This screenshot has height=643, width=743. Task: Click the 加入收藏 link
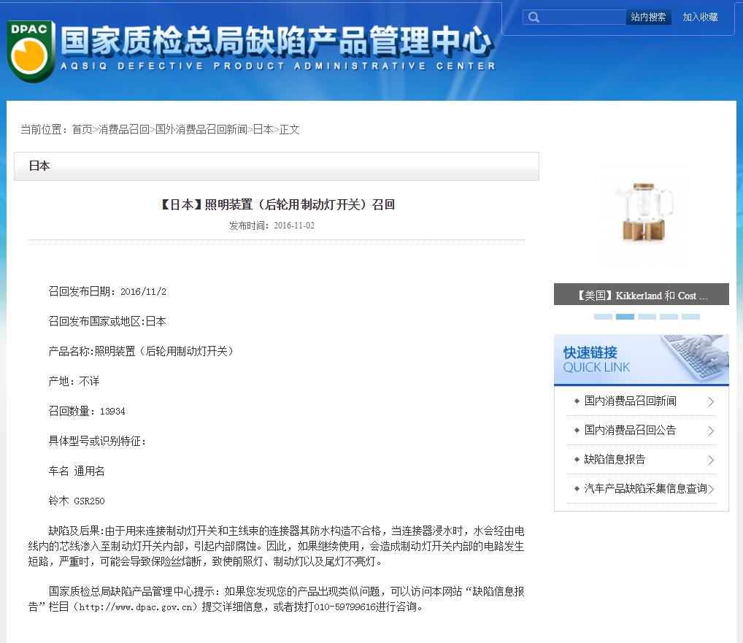coord(700,17)
